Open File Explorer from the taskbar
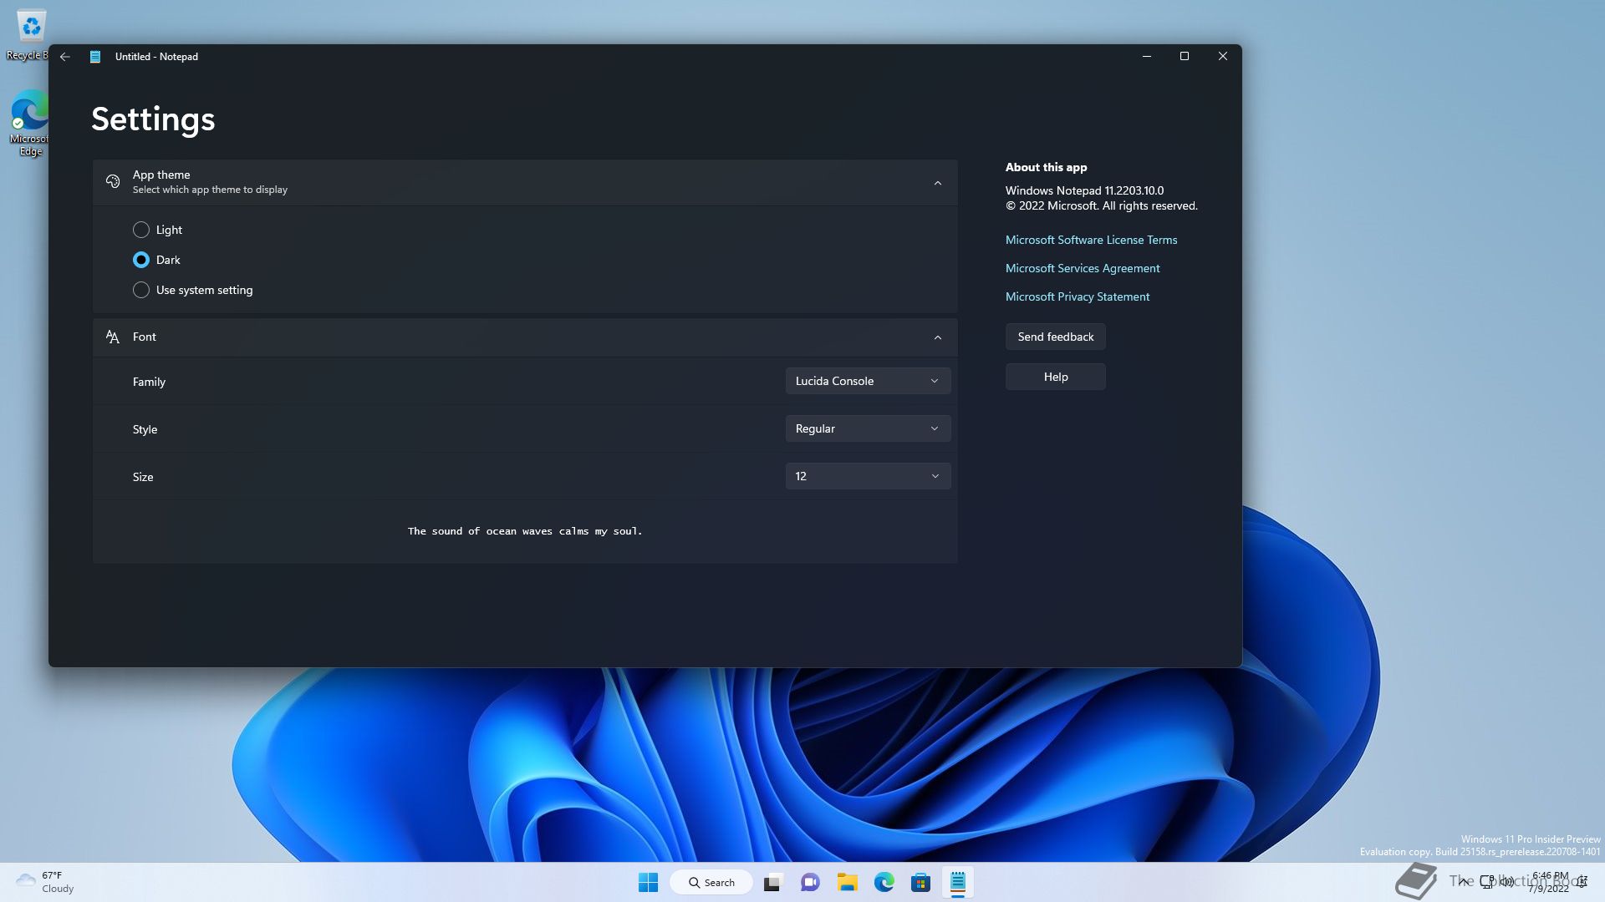Image resolution: width=1605 pixels, height=902 pixels. (847, 882)
